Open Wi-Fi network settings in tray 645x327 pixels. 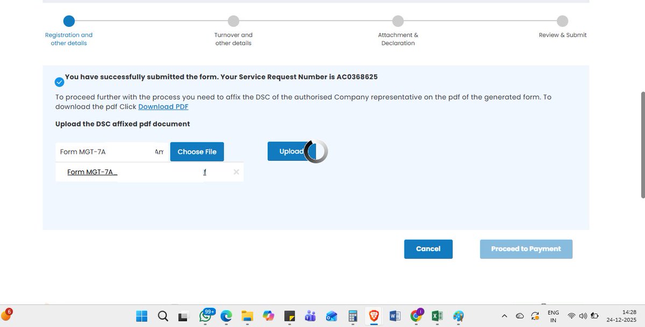click(571, 316)
